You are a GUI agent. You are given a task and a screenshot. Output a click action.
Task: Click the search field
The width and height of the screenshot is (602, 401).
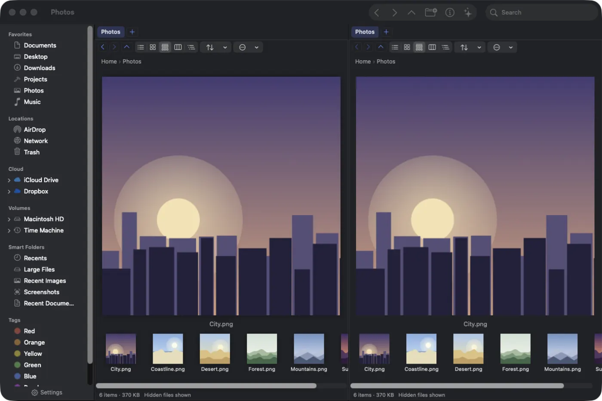click(542, 12)
